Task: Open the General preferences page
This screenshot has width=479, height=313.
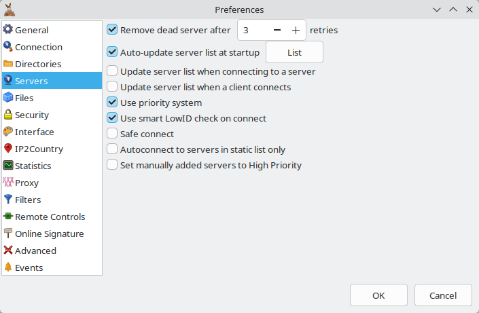Action: [x=31, y=31]
